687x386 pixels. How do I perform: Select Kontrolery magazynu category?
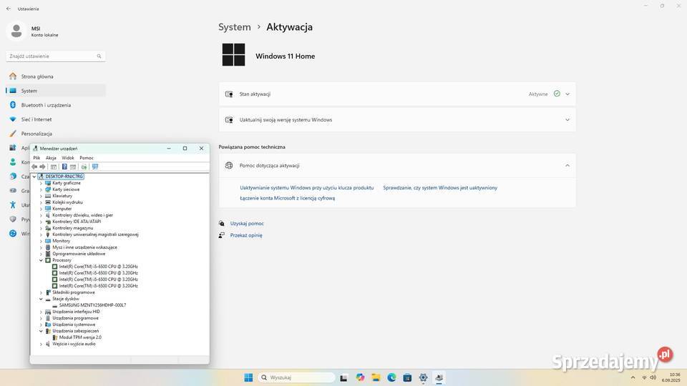(73, 228)
